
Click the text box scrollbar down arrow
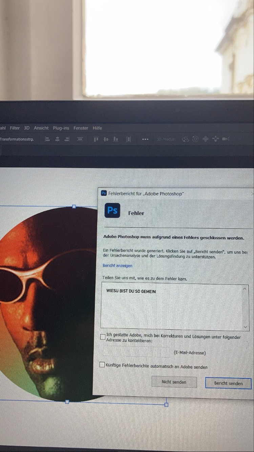pos(246,327)
